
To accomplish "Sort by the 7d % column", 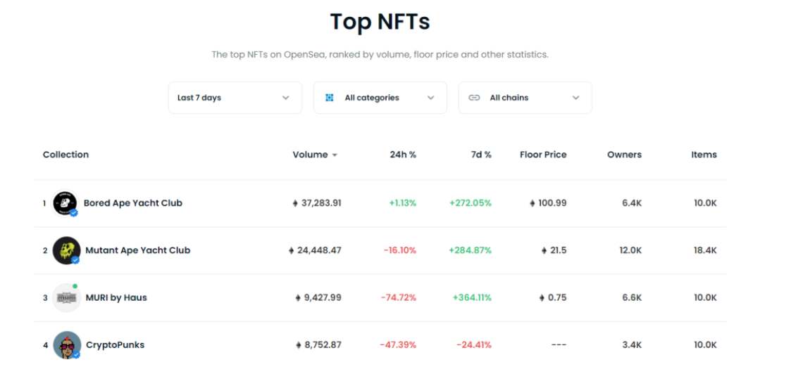I will click(480, 155).
